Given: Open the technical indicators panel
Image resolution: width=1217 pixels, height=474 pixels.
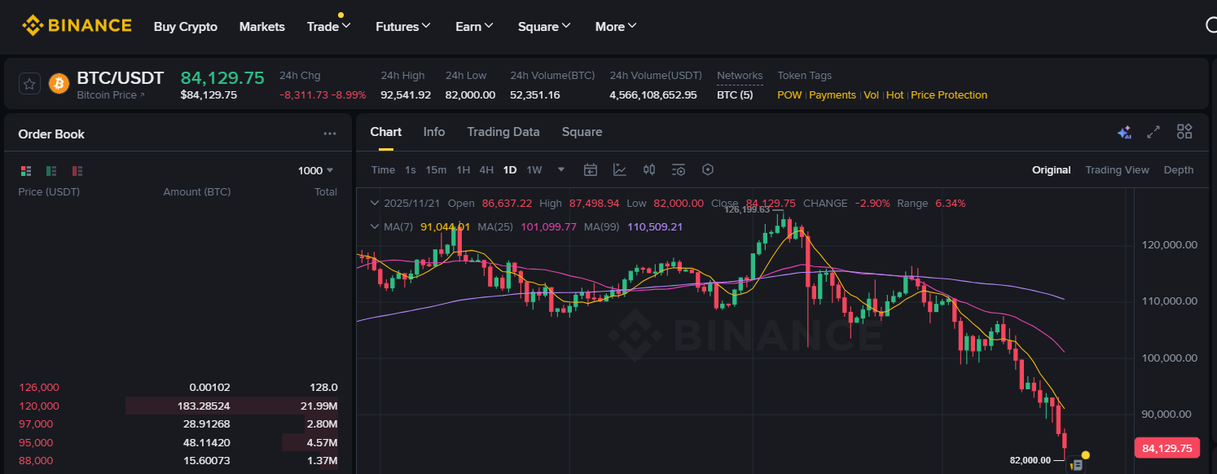Looking at the screenshot, I should 620,169.
